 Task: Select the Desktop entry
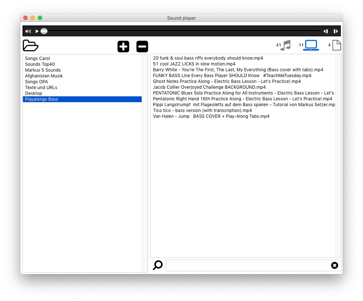(82, 93)
